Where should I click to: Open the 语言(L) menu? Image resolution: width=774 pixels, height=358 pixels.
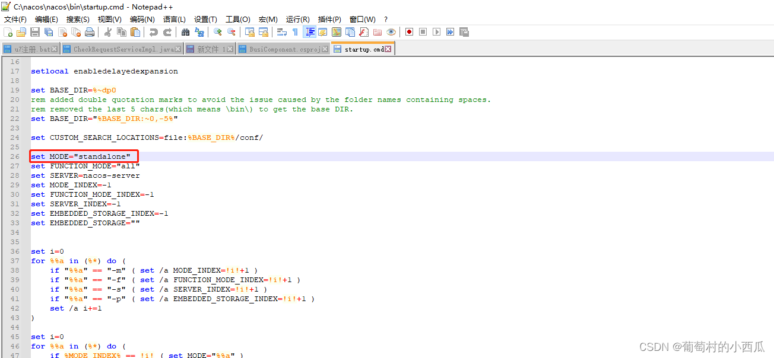point(175,20)
